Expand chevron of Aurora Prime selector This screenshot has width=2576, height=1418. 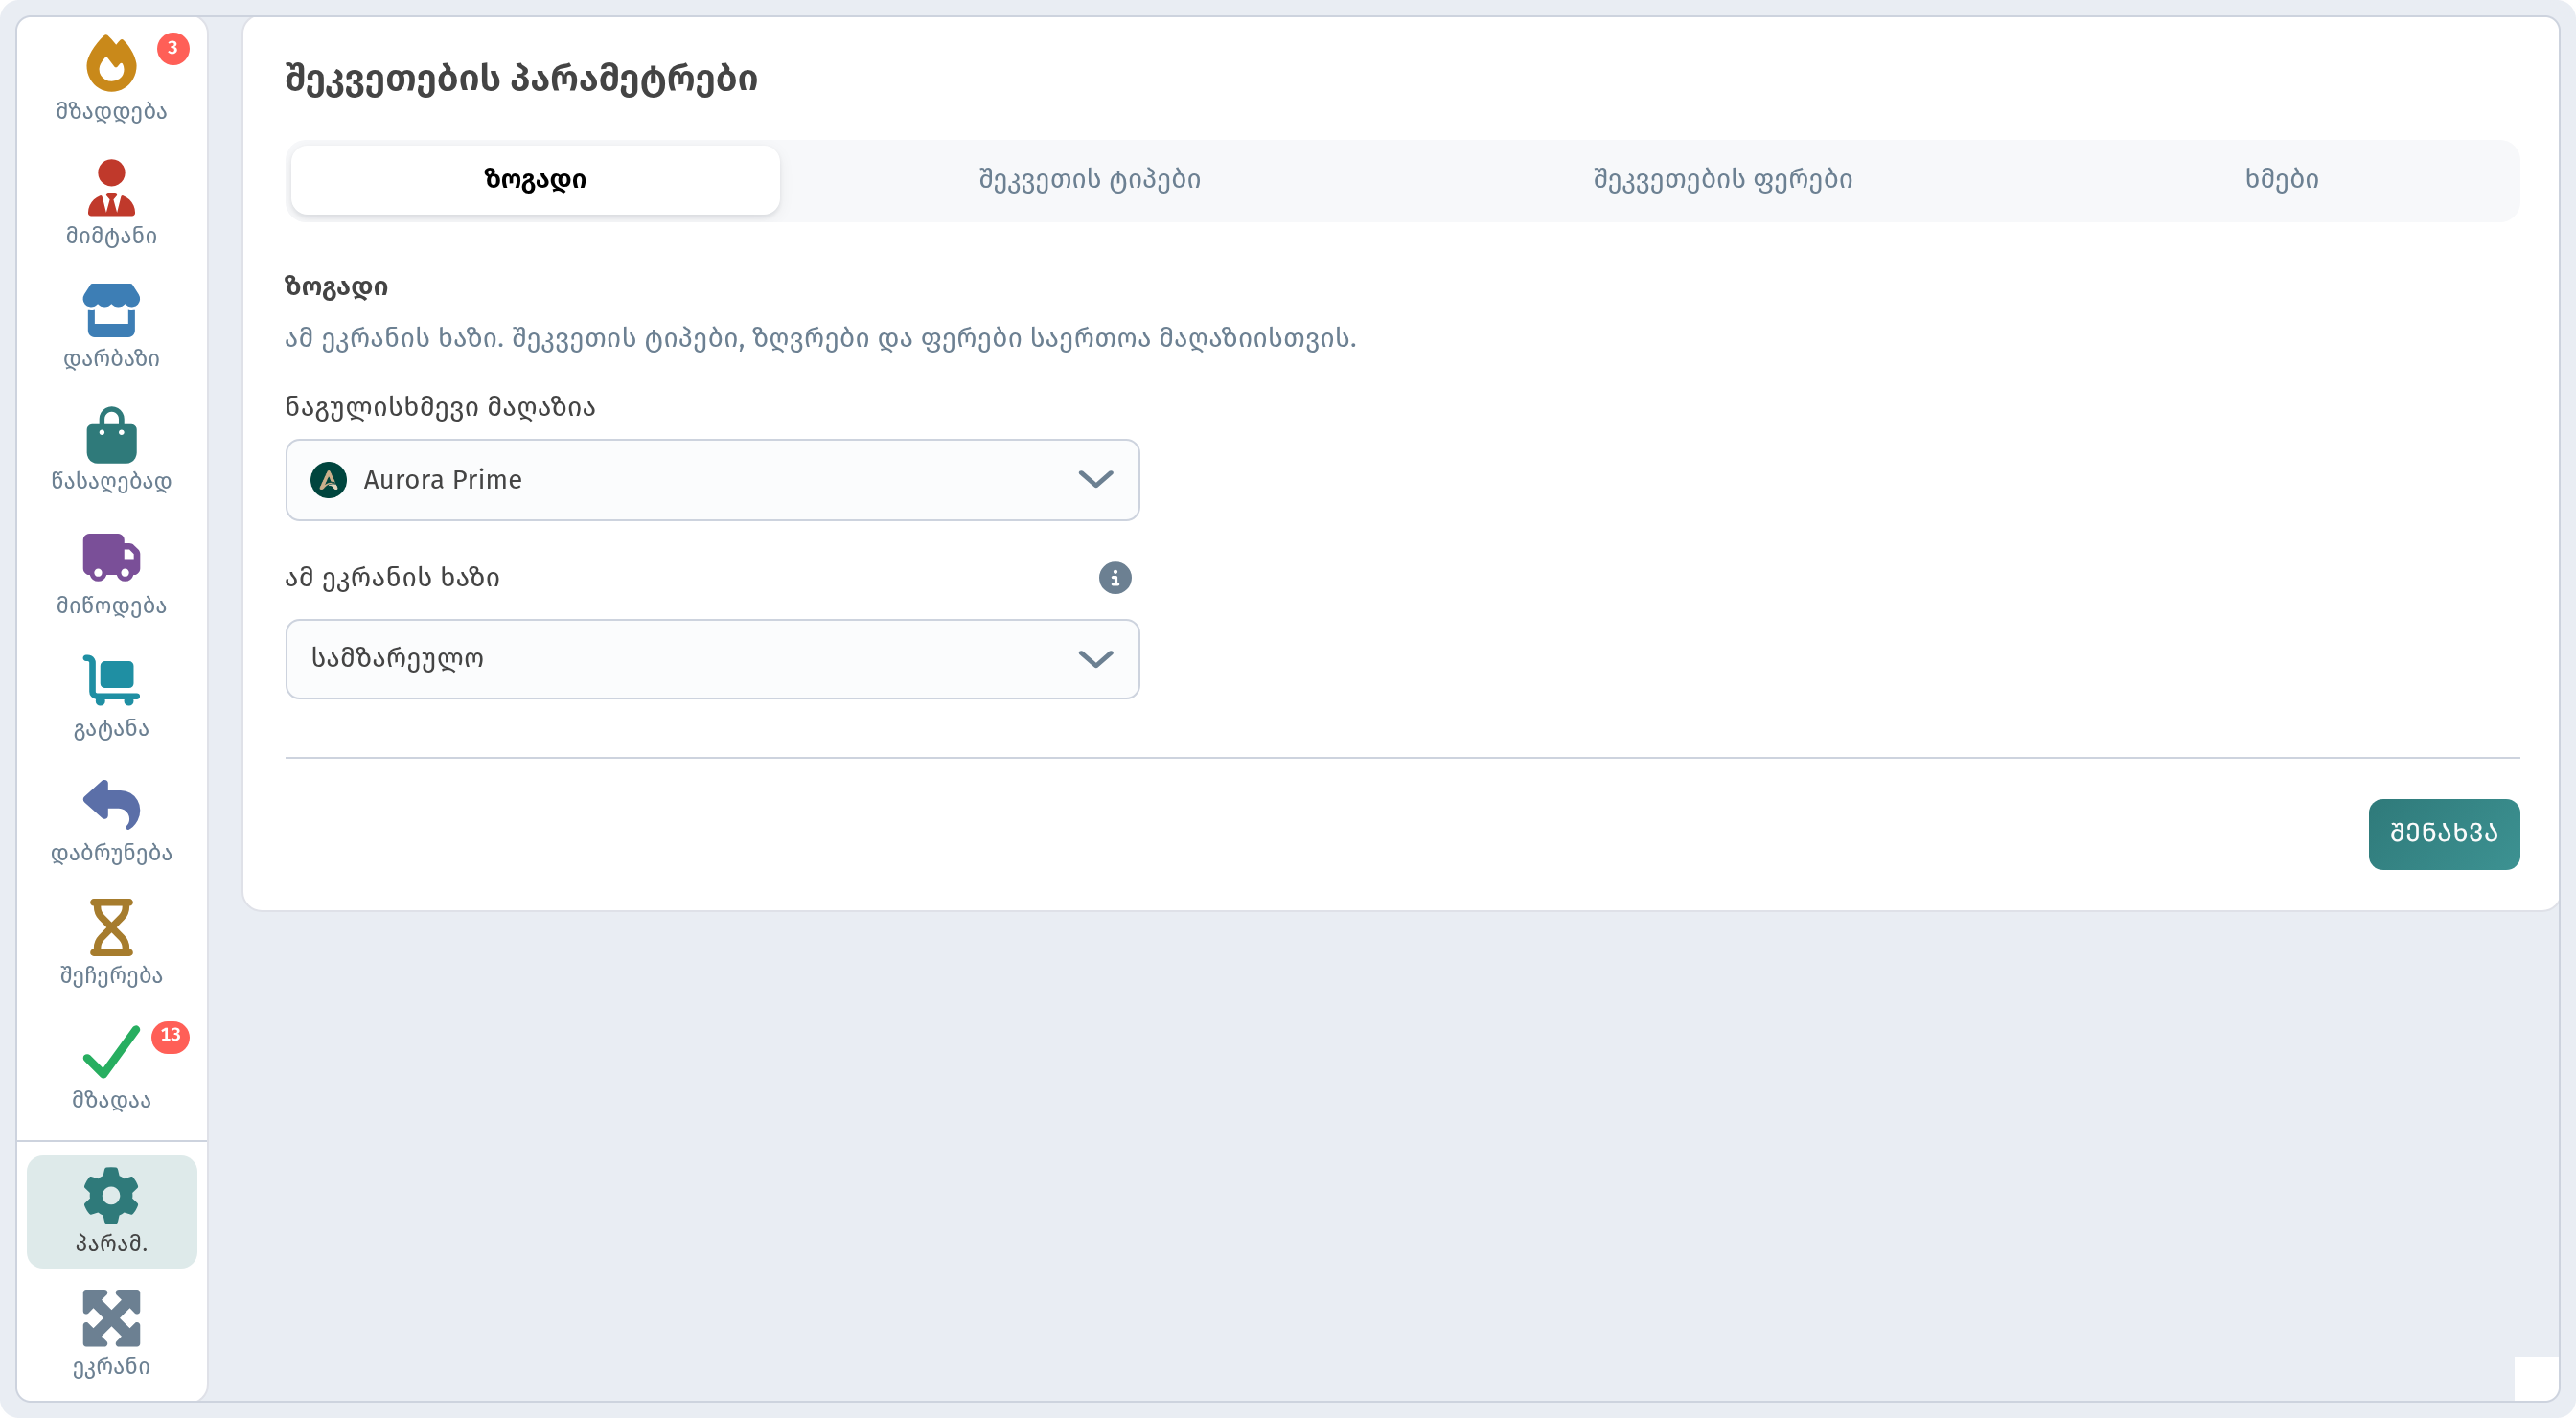point(1096,480)
